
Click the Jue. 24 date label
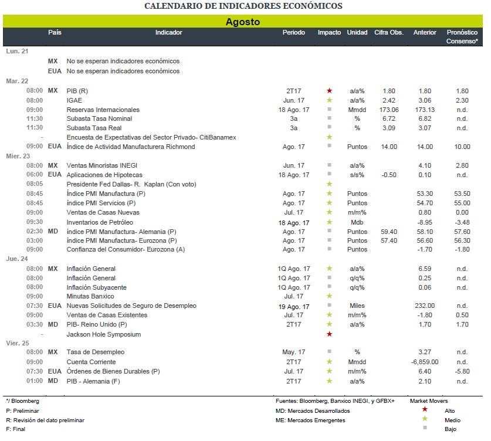17,259
